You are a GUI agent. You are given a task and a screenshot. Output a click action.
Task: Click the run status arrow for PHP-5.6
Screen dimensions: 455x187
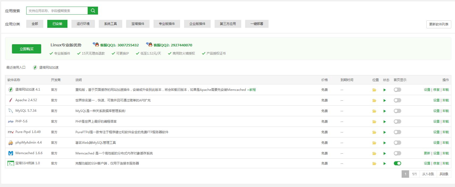(x=385, y=122)
